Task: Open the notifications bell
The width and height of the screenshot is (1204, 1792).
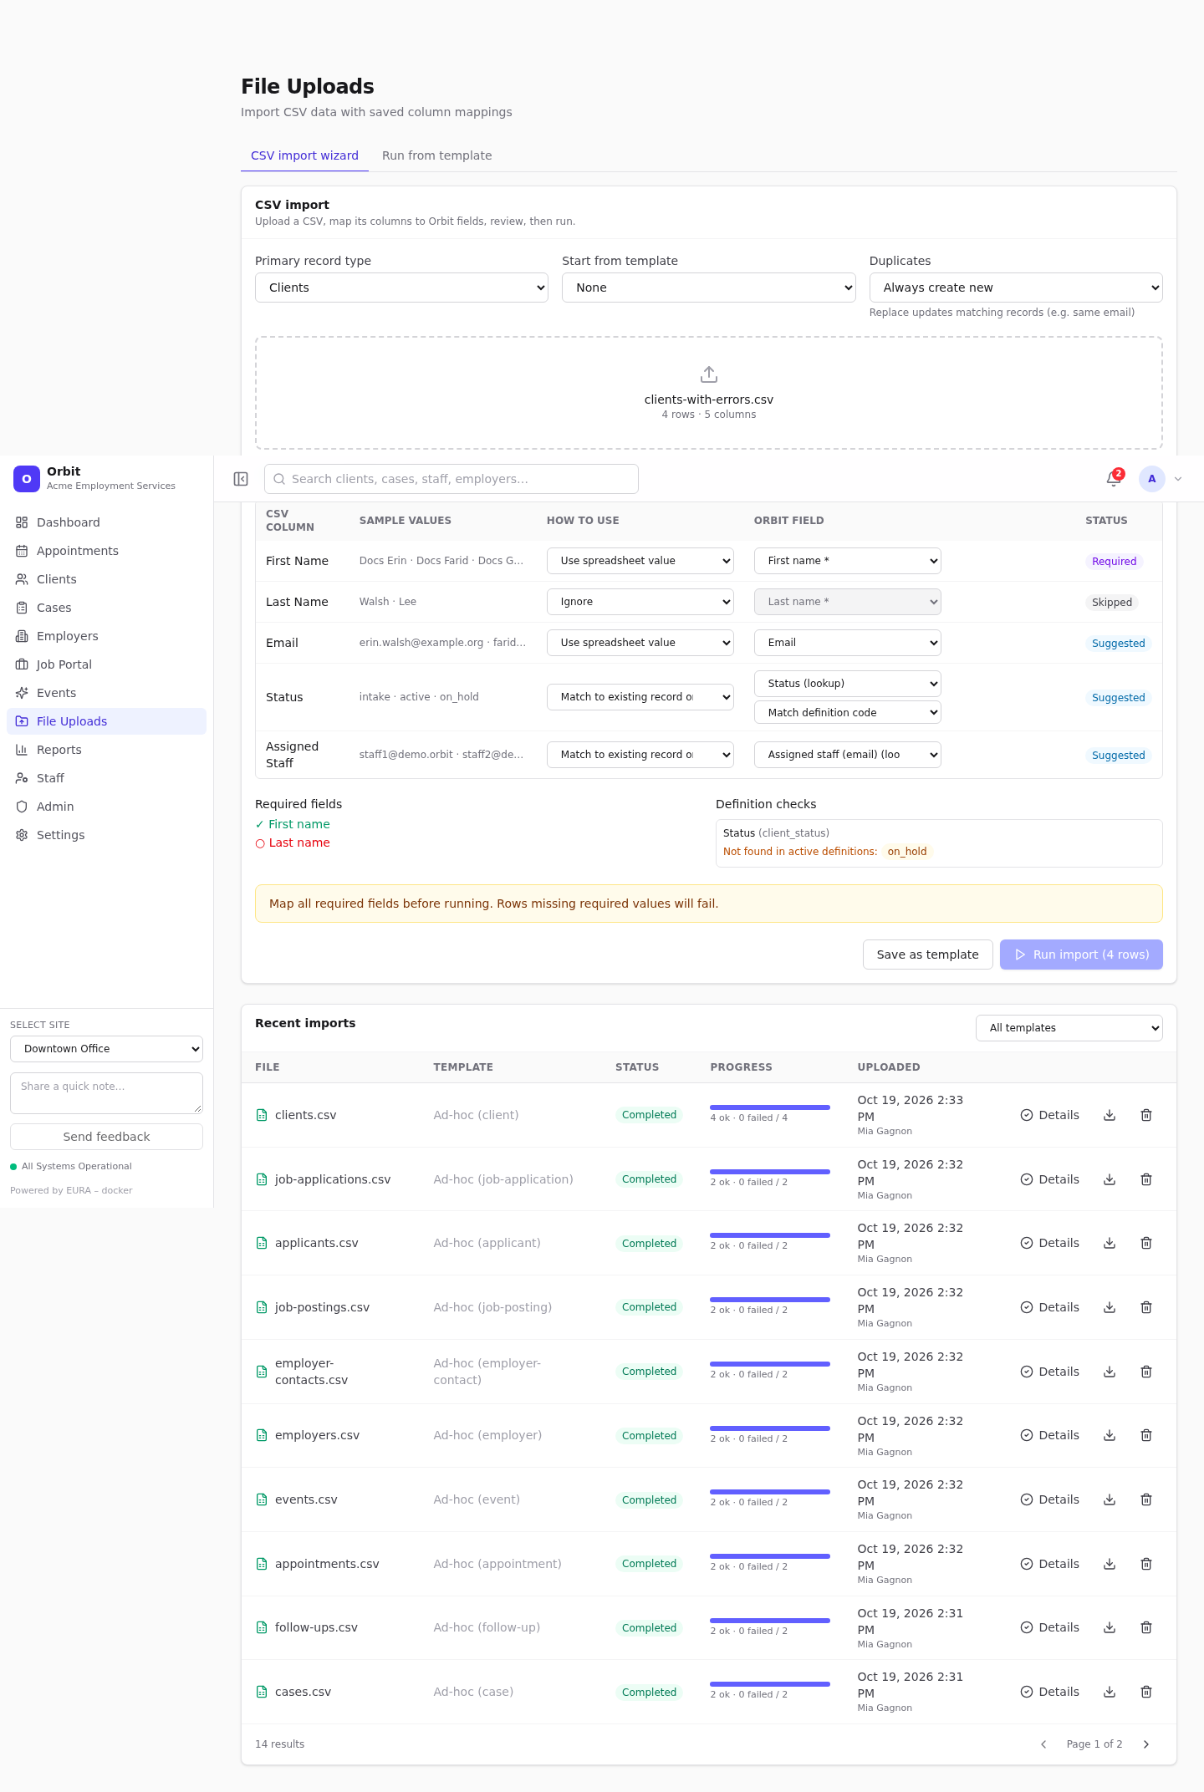Action: 1114,479
